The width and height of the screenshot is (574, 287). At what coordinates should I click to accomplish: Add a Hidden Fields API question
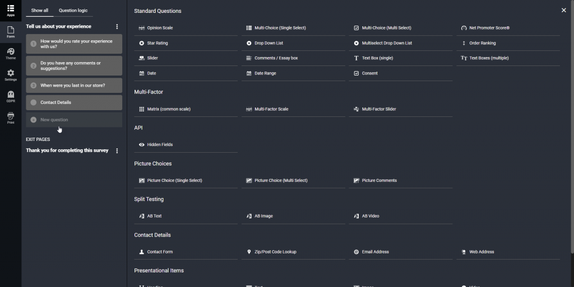(160, 145)
